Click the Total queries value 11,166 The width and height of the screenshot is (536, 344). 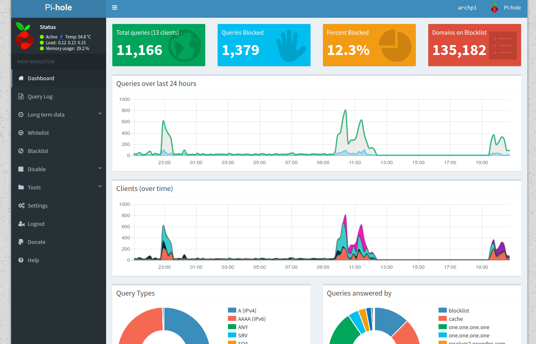pos(140,50)
